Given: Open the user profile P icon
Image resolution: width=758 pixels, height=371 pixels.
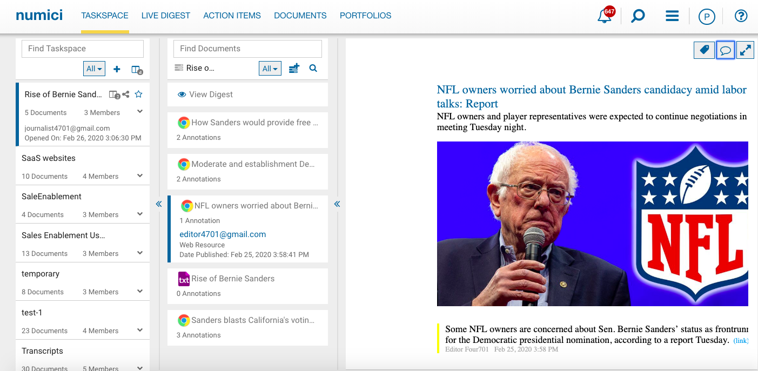Looking at the screenshot, I should pos(707,17).
